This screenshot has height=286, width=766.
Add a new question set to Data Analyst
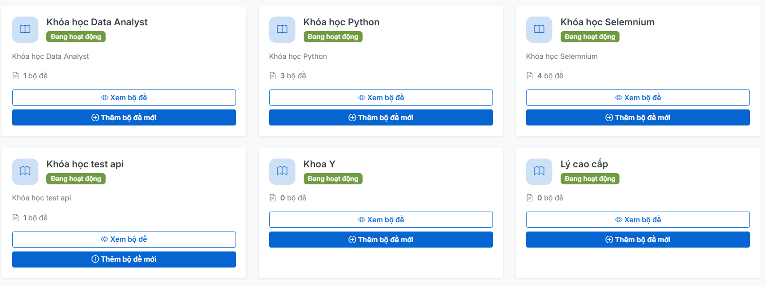pyautogui.click(x=124, y=118)
